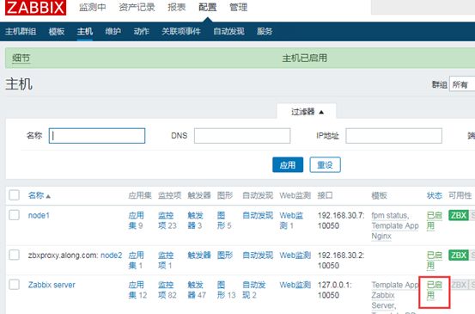Switch to 服务 submenu tab
The image size is (475, 314).
click(265, 31)
